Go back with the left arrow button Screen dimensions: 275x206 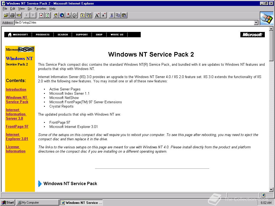pos(27,15)
